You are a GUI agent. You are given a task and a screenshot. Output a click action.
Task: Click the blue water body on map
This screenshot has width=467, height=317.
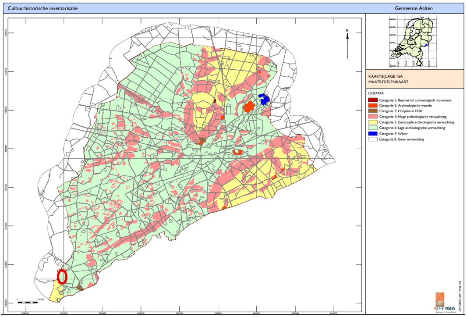coord(264,100)
